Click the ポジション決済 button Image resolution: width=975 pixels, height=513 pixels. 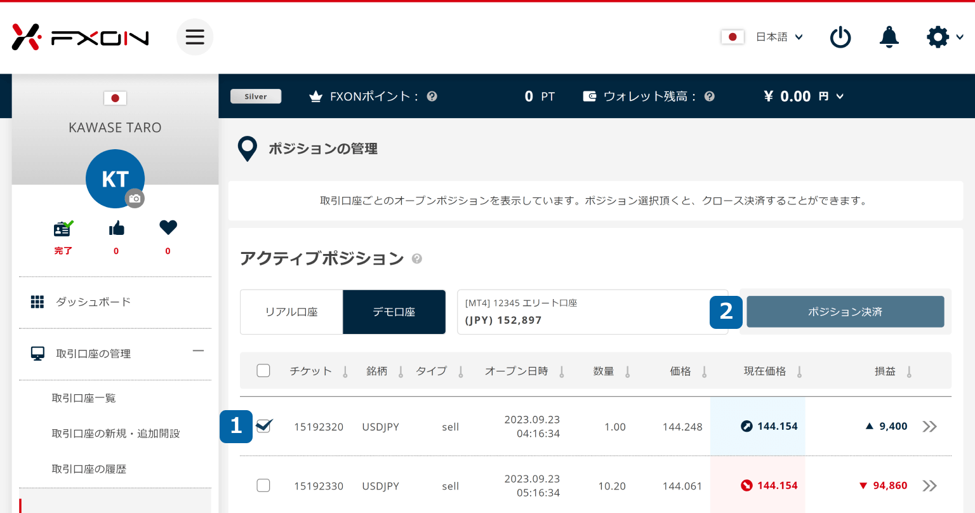click(x=845, y=312)
